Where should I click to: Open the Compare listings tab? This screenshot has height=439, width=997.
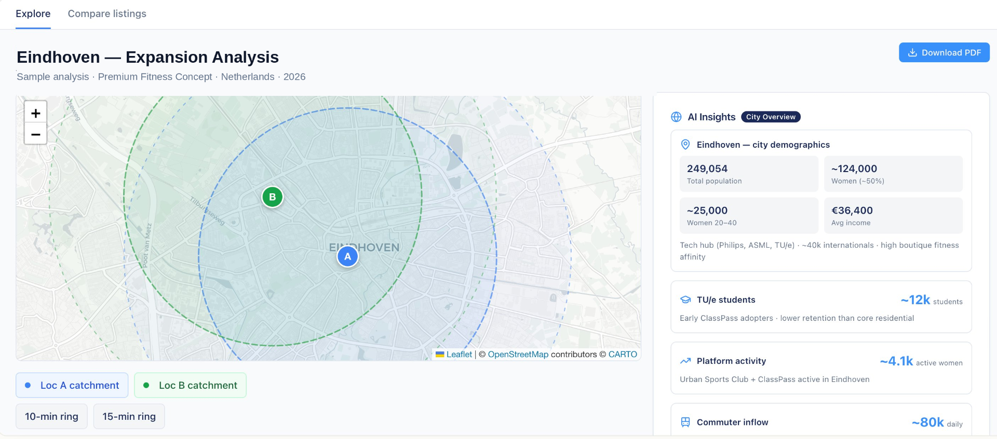pos(107,14)
